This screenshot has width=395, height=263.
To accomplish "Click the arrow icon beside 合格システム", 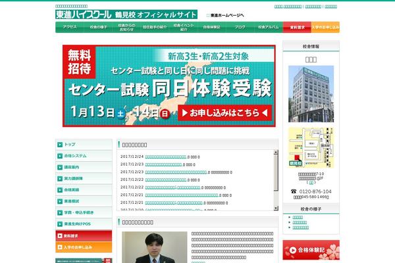I will [x=60, y=156].
